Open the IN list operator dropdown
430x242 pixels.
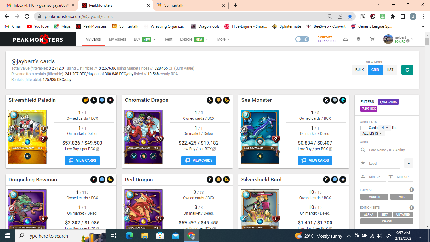[384, 128]
